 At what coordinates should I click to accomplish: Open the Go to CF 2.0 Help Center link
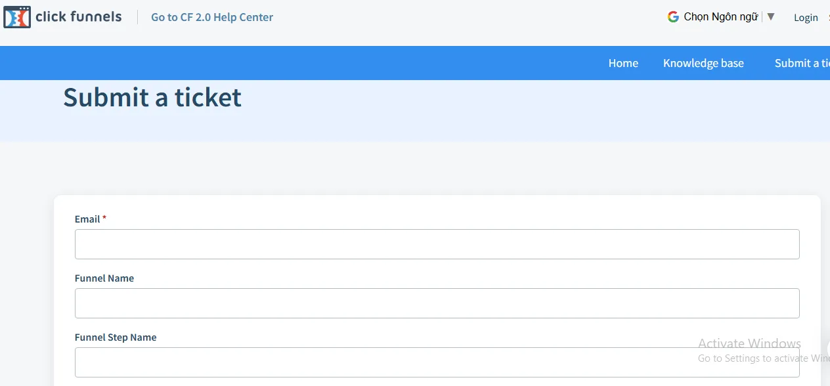pos(211,17)
